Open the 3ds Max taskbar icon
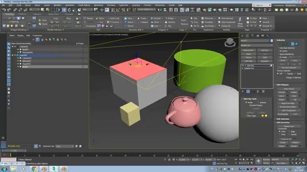307x172 pixels. 54,169
